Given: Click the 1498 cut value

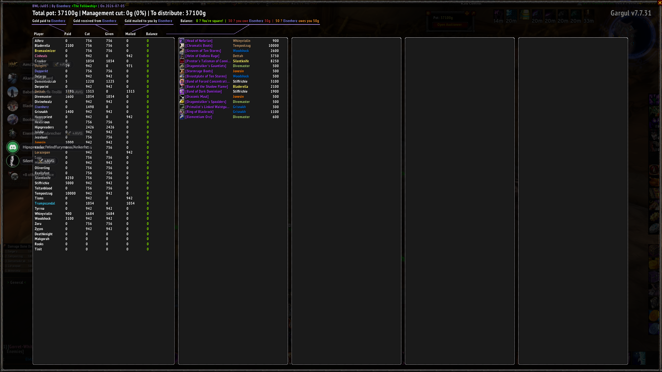Looking at the screenshot, I should pyautogui.click(x=90, y=107).
